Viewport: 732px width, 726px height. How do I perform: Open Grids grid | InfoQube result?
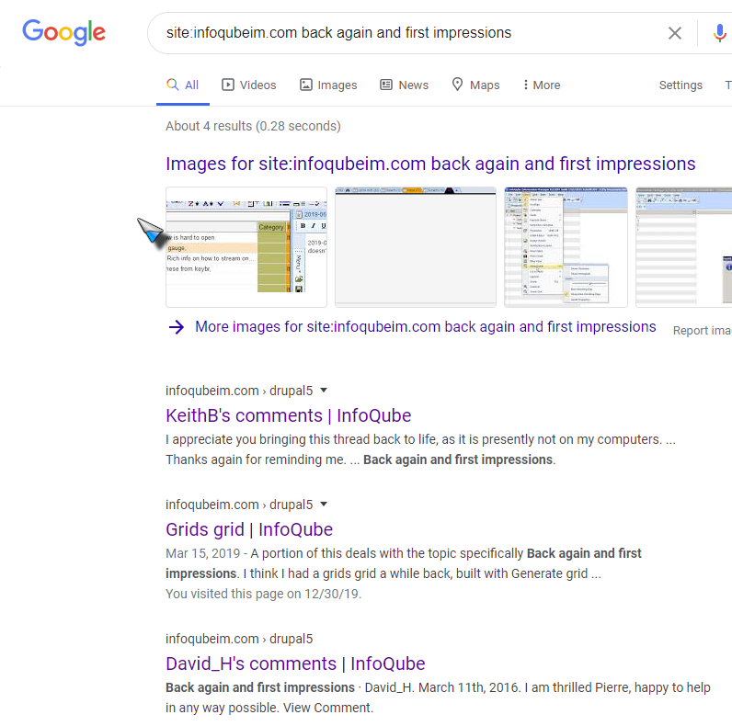249,529
